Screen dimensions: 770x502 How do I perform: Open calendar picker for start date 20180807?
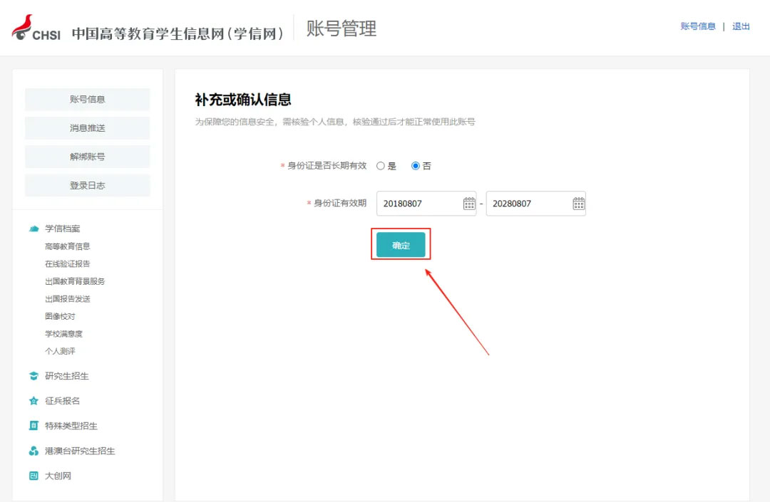click(468, 204)
